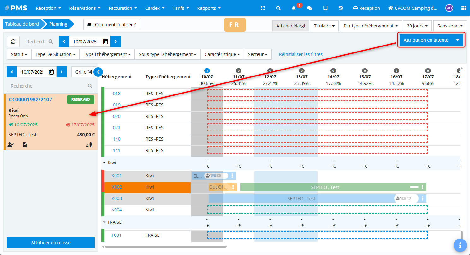Screen dimensions: 470x255
Task: Click the chat messages icon
Action: pos(310,8)
